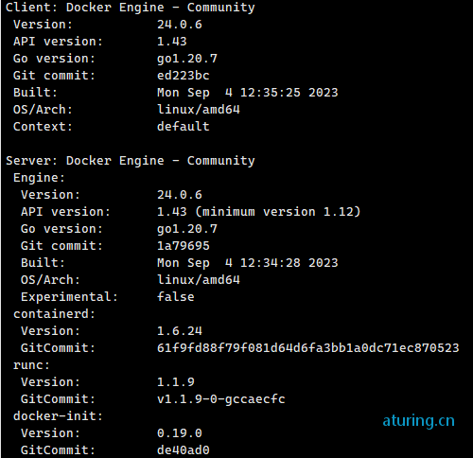Click Server Git commit 1a79695

[x=184, y=246]
